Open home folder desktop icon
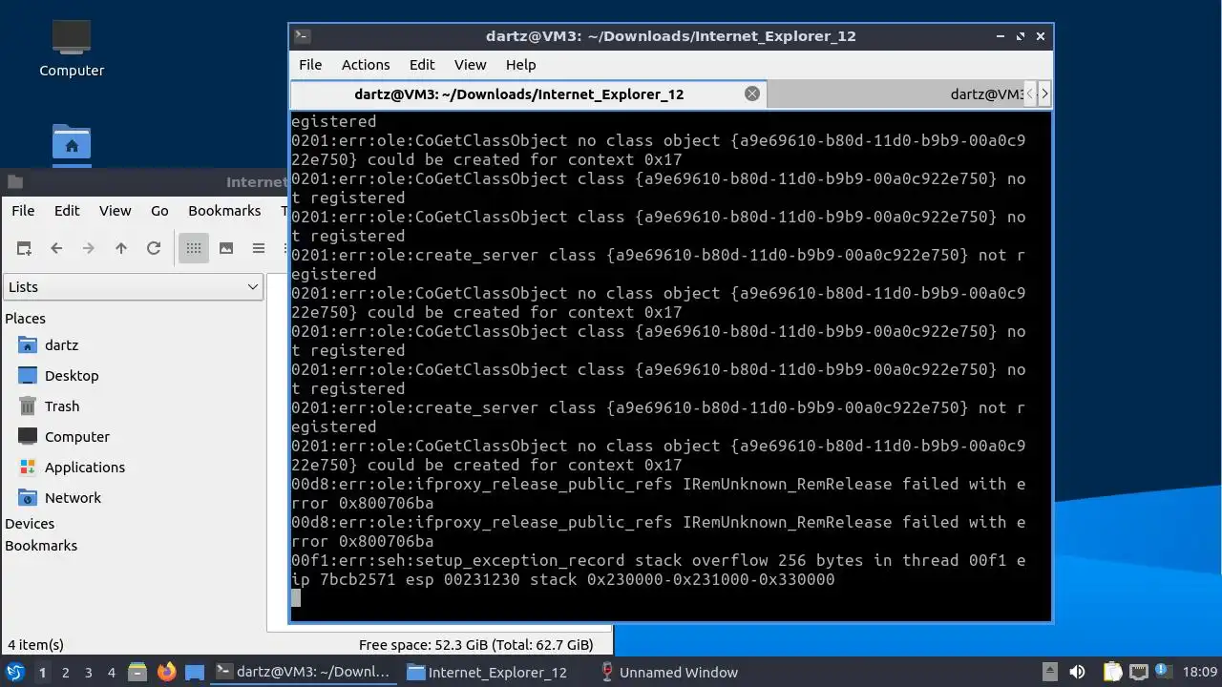Image resolution: width=1222 pixels, height=687 pixels. (72, 143)
